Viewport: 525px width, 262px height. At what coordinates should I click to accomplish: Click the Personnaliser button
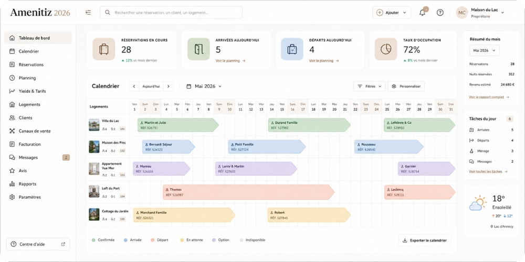(406, 86)
